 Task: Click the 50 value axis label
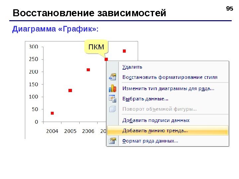[x=35, y=109]
